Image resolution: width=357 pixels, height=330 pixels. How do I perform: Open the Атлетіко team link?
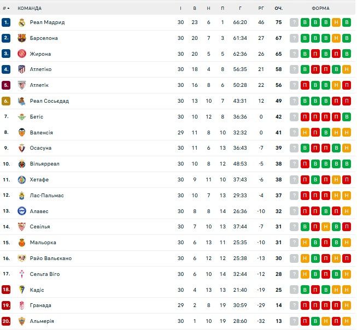[40, 69]
